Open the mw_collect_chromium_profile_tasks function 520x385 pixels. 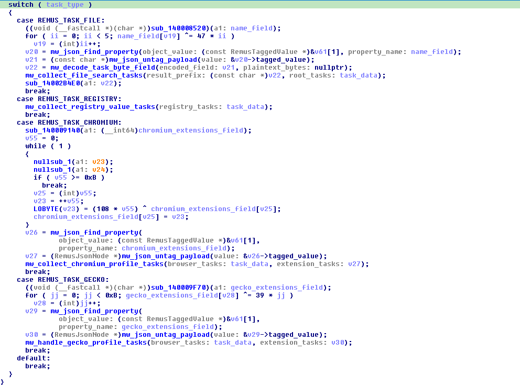pos(94,264)
